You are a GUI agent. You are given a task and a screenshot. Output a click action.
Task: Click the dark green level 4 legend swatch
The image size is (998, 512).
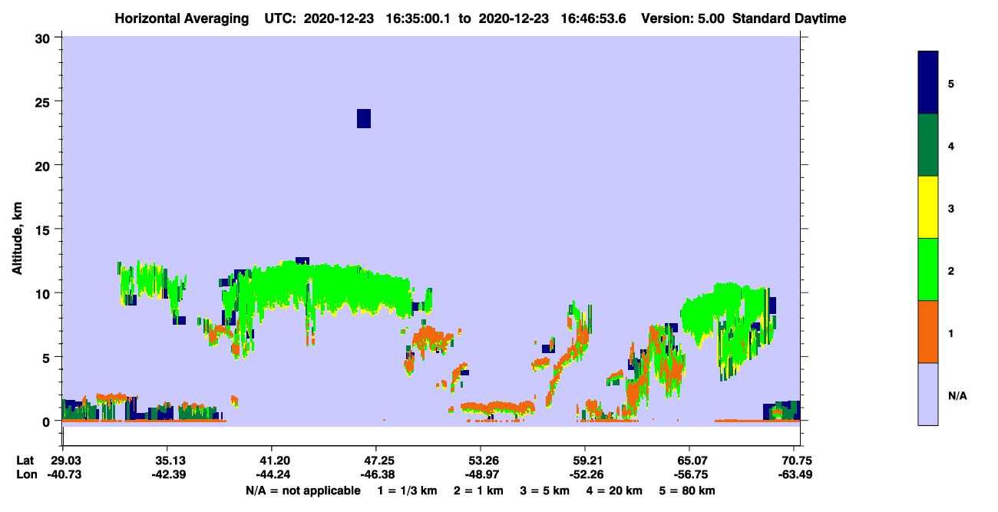[x=928, y=145]
